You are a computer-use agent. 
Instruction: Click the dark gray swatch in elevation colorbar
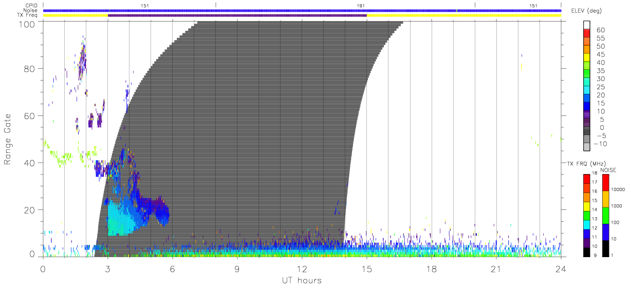[587, 131]
